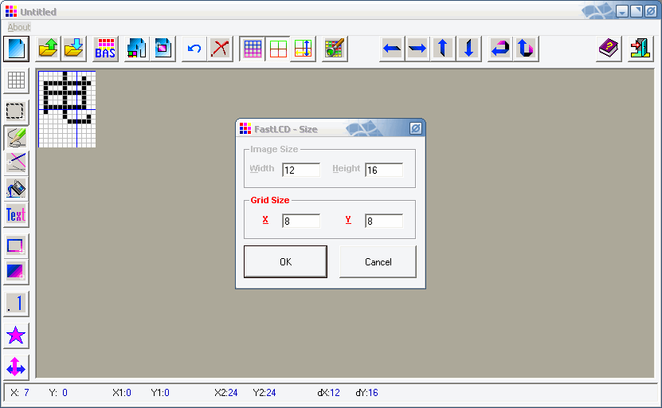
Task: Open help with the purple book icon
Action: tap(609, 49)
